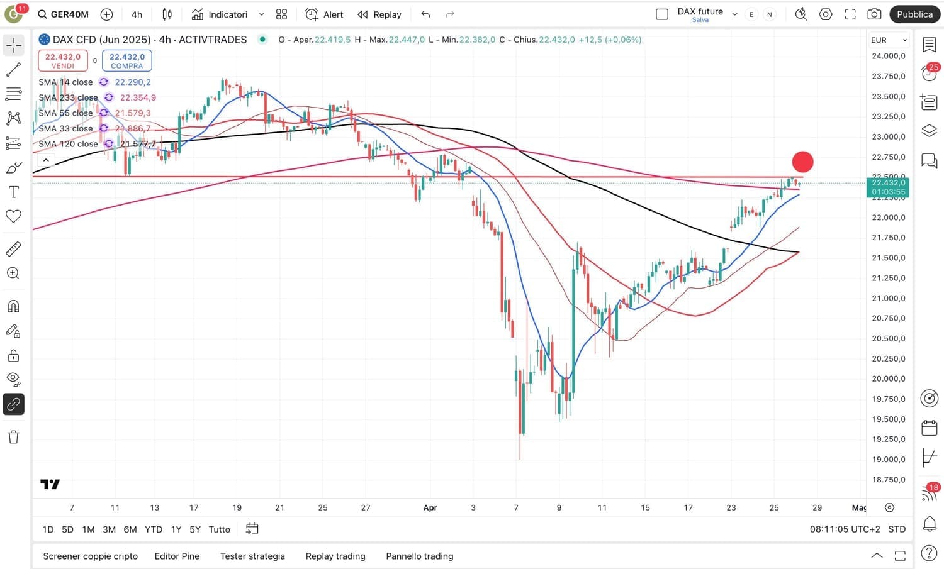
Task: Open the alerts bell panel
Action: pyautogui.click(x=929, y=523)
